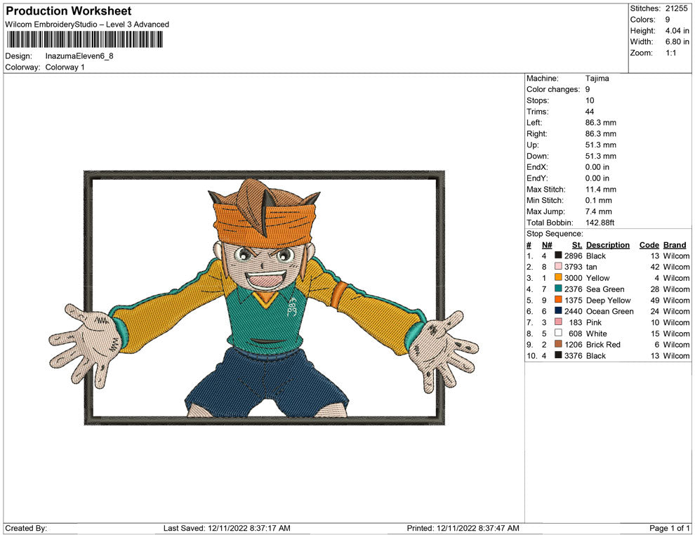Click the Total Bobbin value 142.88ft
Screen dimensions: 695x535
click(600, 223)
